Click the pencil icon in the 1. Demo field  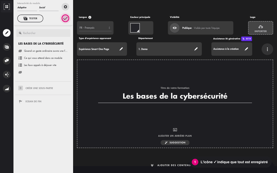(x=196, y=49)
